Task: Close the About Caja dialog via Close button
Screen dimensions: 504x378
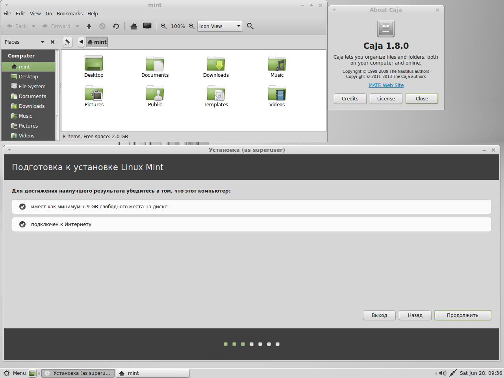Action: 422,99
